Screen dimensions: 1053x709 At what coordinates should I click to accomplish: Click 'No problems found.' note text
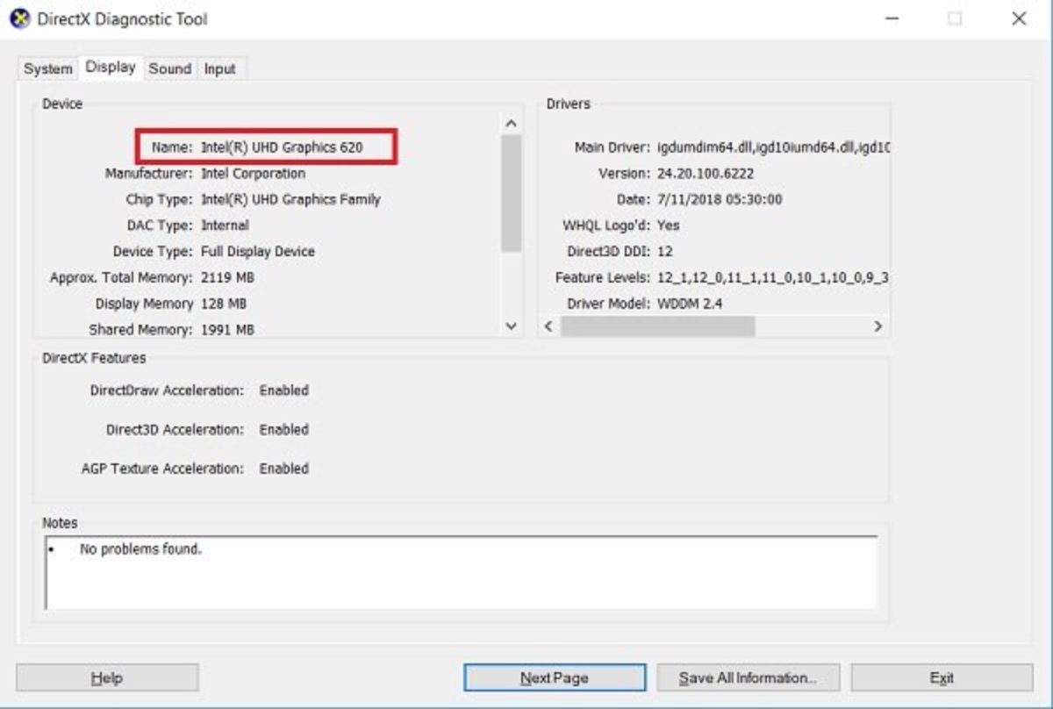tap(140, 549)
